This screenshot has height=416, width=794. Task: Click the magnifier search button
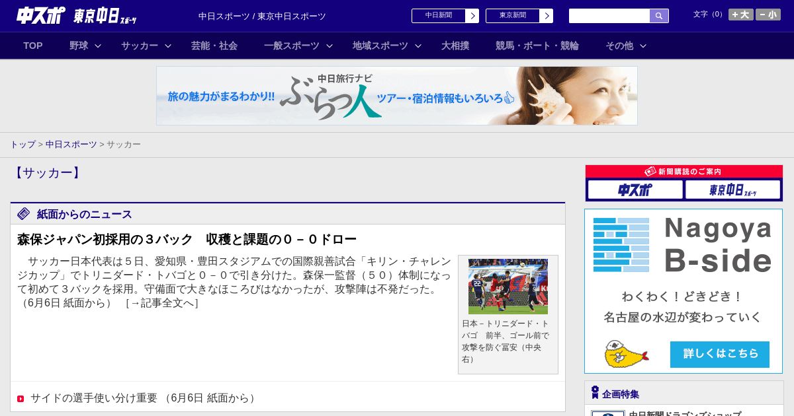coord(659,16)
